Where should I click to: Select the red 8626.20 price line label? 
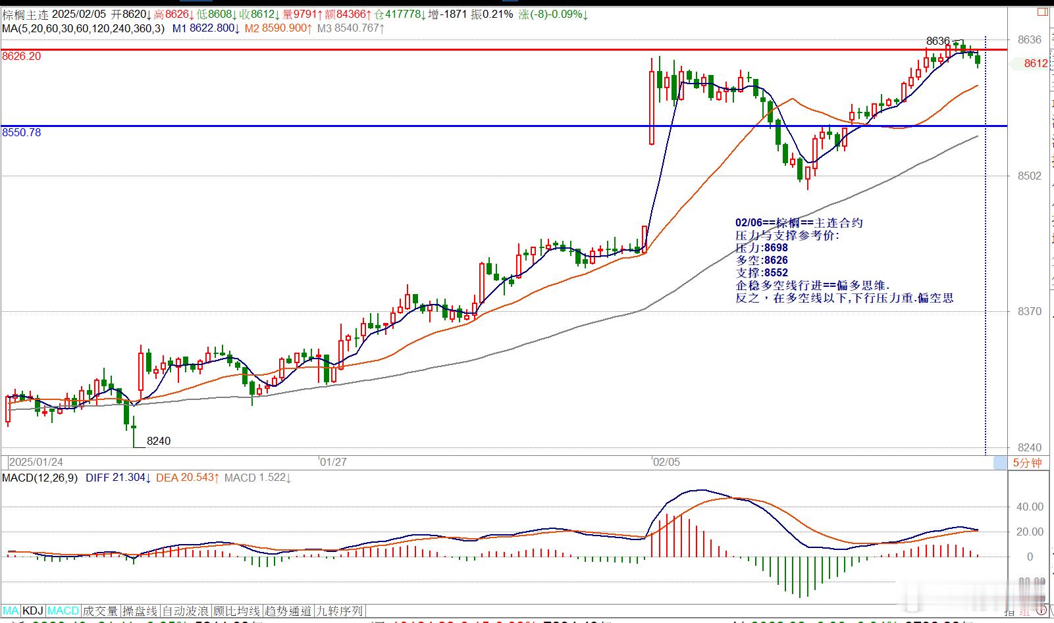(x=22, y=57)
